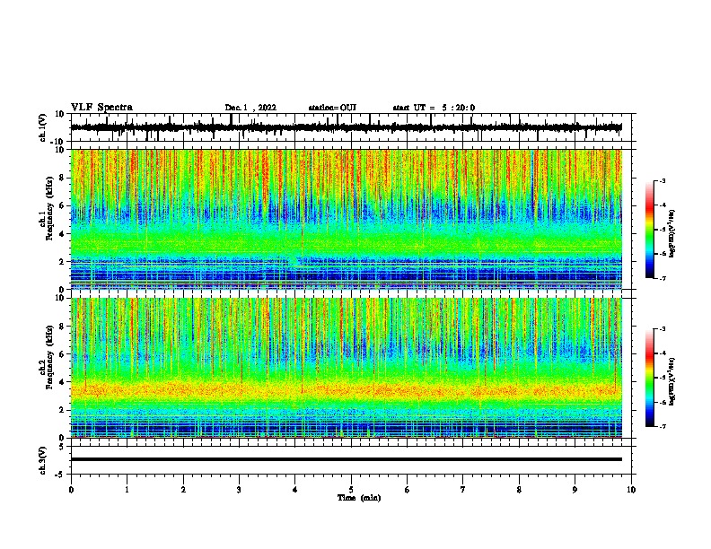This screenshot has height=549, width=711.
Task: Click time axis tick label "3"
Action: [239, 490]
